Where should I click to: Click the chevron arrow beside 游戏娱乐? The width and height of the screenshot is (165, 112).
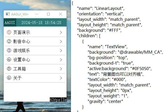61,51
